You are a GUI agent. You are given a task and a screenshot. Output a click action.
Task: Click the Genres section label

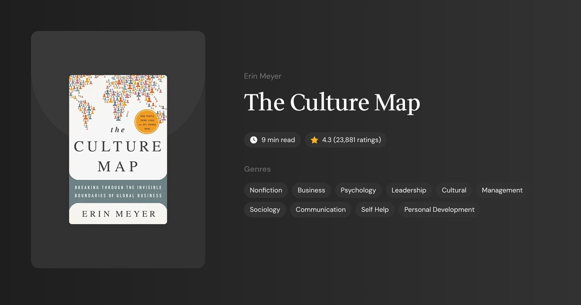[x=257, y=169]
